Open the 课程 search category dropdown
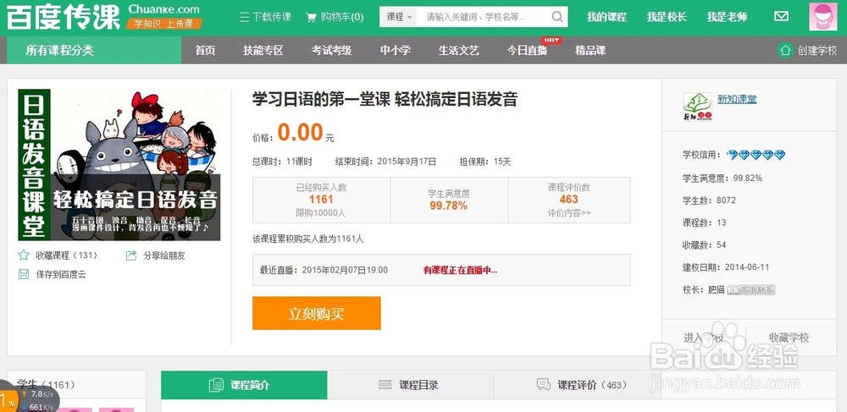 coord(399,17)
